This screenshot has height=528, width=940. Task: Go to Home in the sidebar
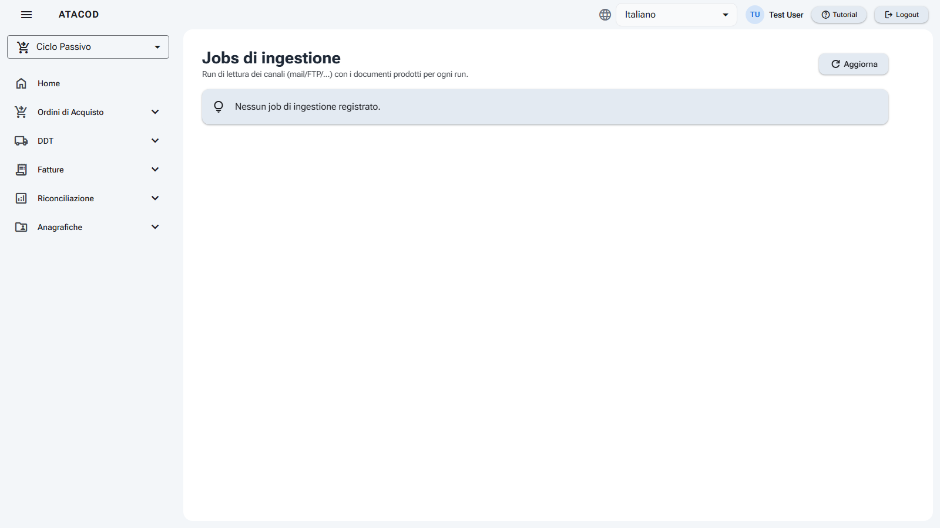88,83
